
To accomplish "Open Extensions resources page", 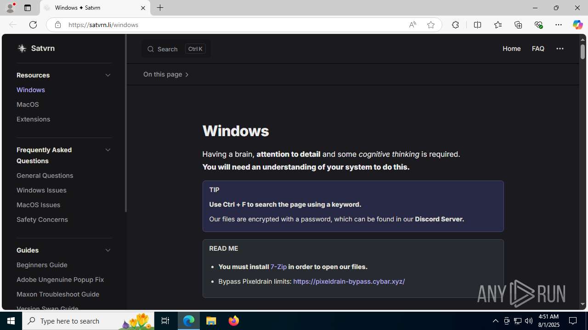I will point(33,119).
